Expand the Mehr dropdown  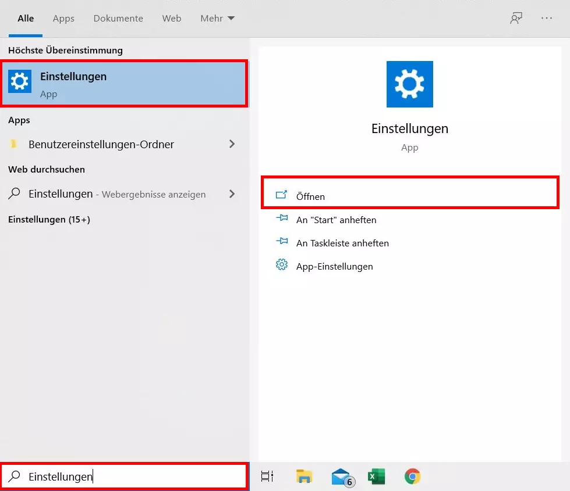tap(217, 18)
